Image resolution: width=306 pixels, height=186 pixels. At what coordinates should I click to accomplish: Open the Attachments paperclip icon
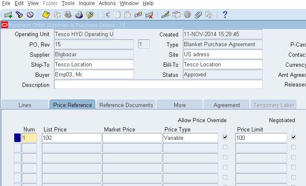pyautogui.click(x=198, y=15)
